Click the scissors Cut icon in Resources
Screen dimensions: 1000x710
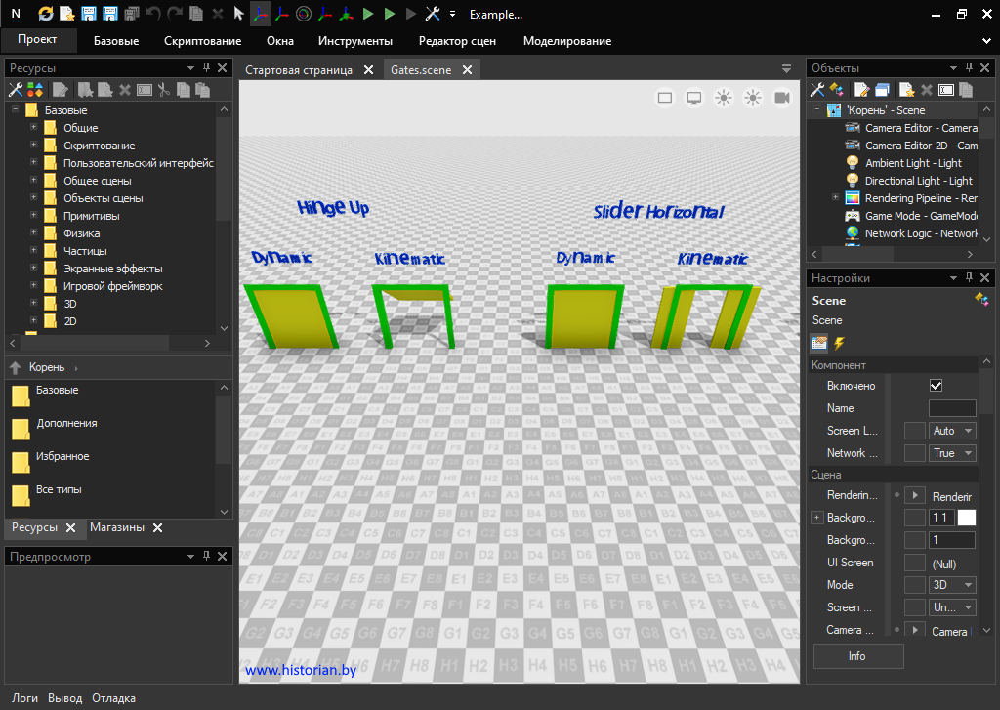(x=164, y=90)
